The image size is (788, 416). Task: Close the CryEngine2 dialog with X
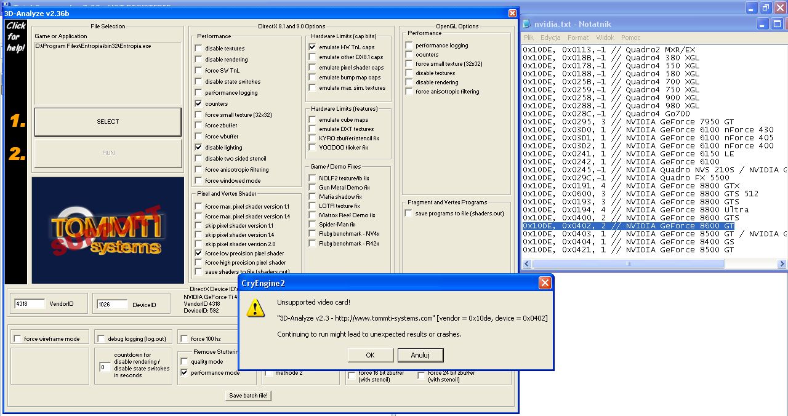(544, 283)
